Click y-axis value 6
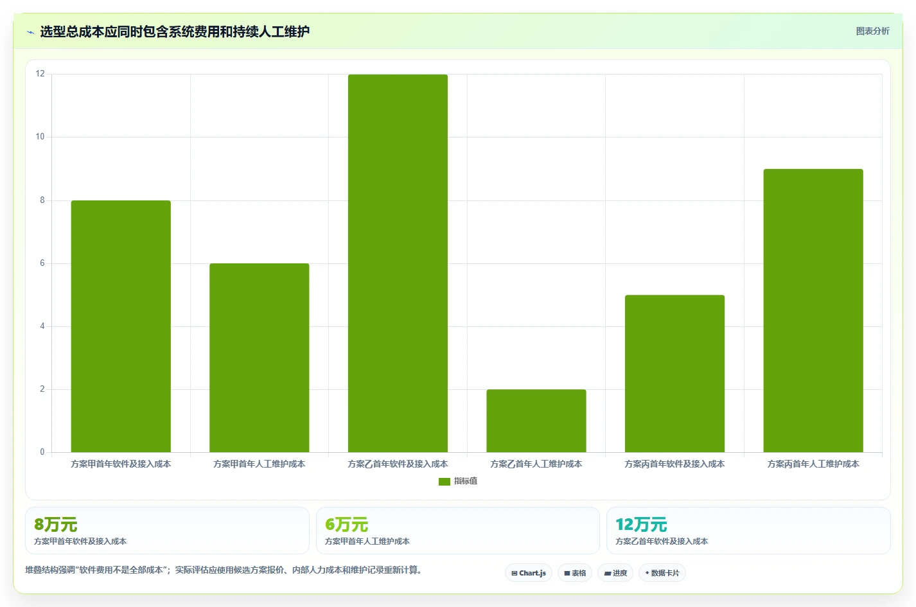Screen dimensions: 916x607 coord(42,263)
